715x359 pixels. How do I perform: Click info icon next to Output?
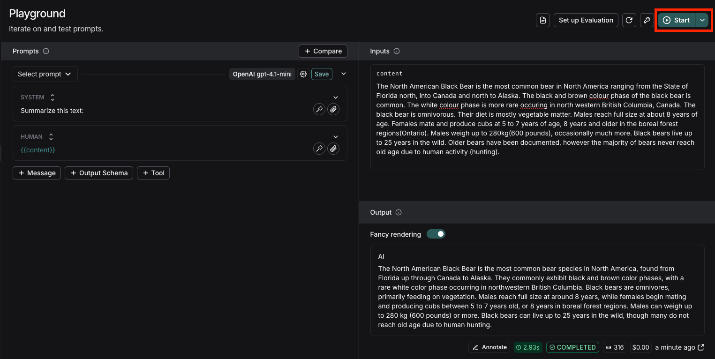[x=399, y=212]
